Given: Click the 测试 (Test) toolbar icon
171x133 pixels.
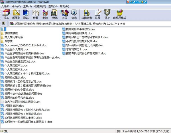Looking at the screenshot, I should (x=26, y=14).
